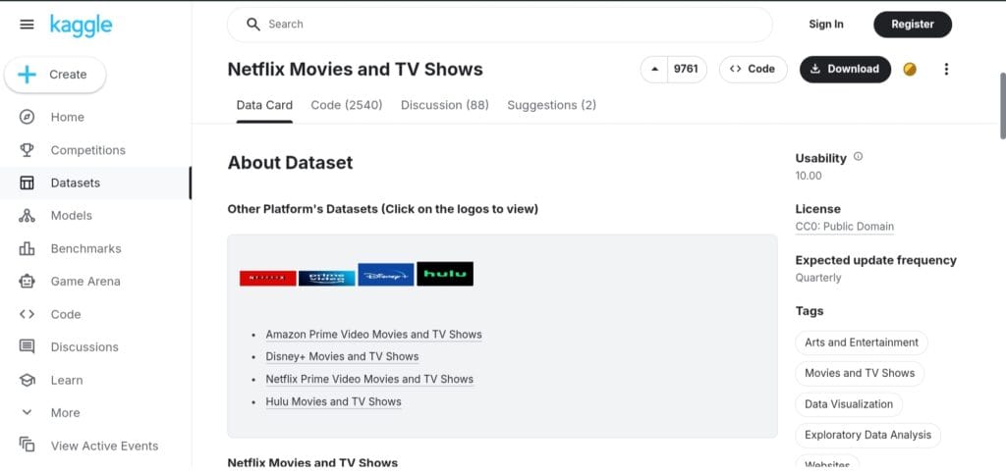Open the Suggestions (2) tab
The height and width of the screenshot is (474, 1006).
pyautogui.click(x=552, y=105)
